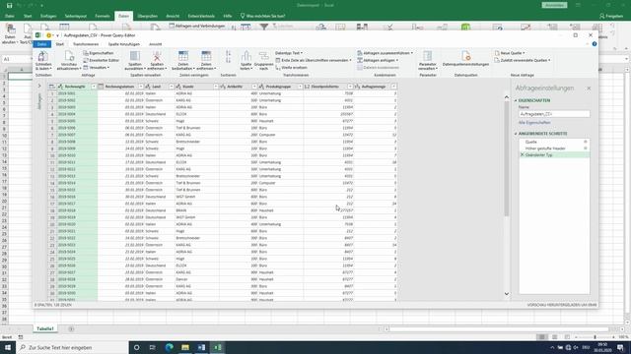Viewport: 631px width, 354px height.
Task: Open the Datei tab in Power Query
Action: point(41,44)
